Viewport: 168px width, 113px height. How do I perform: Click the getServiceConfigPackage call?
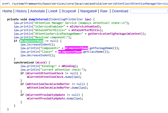[107, 34]
